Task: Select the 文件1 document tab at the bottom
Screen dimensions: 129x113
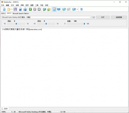Action: click(x=5, y=109)
